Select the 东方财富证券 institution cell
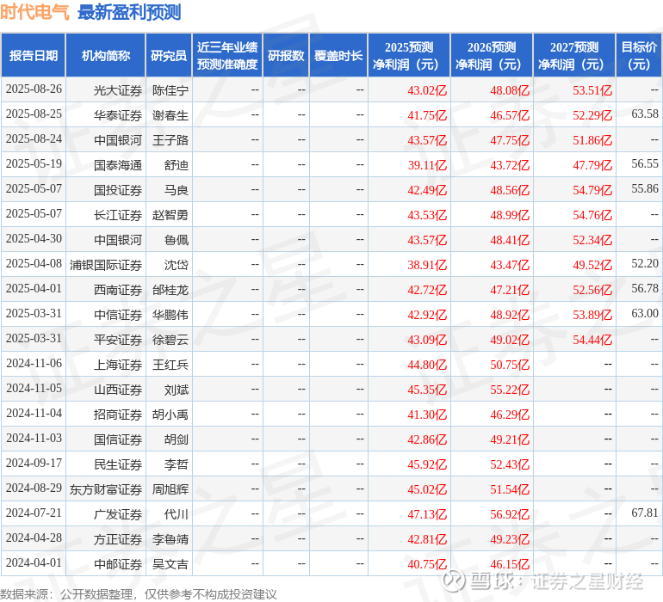This screenshot has height=602, width=663. coord(106,489)
